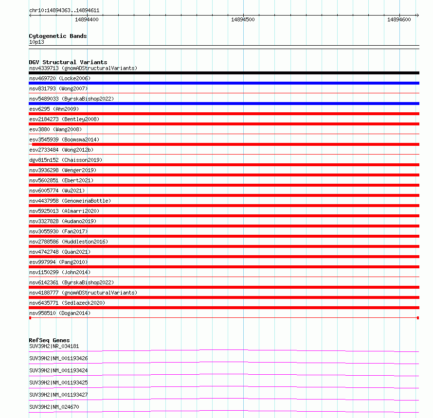This screenshot has width=433, height=418.
Task: Click the chr10:14894363..14894611 region label
Action: pos(64,10)
